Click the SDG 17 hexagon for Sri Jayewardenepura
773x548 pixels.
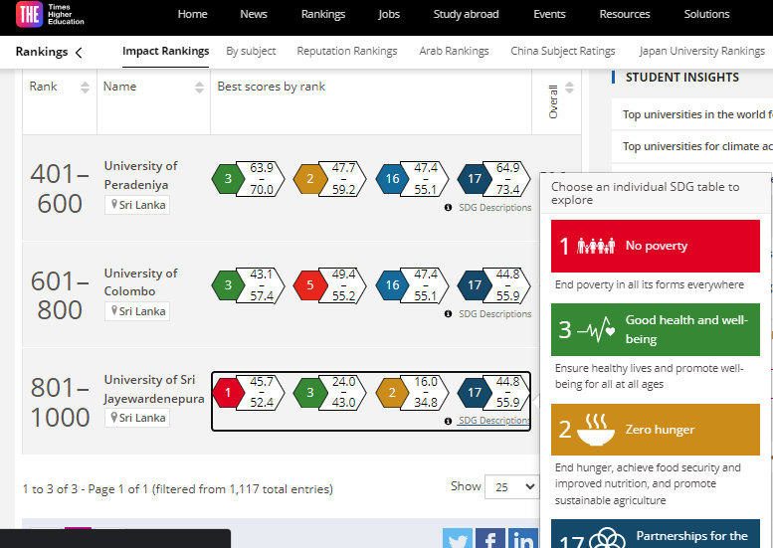click(x=475, y=392)
